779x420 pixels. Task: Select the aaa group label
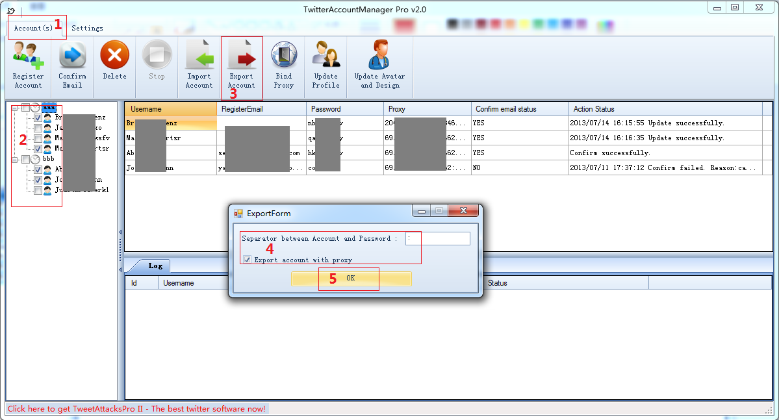point(49,108)
